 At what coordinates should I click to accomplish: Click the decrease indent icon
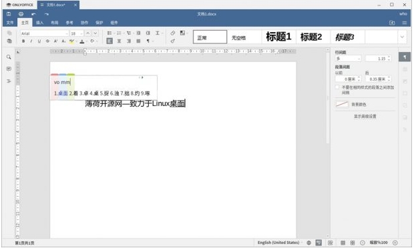[138, 33]
